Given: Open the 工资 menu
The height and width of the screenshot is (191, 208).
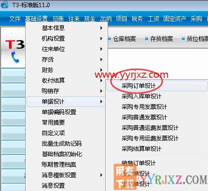Looking at the screenshot, I should pos(153,19).
